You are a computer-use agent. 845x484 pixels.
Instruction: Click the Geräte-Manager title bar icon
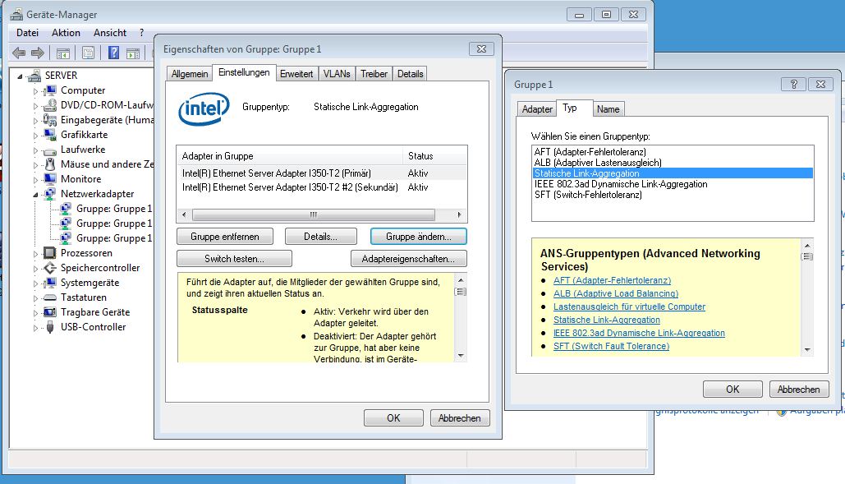16,15
